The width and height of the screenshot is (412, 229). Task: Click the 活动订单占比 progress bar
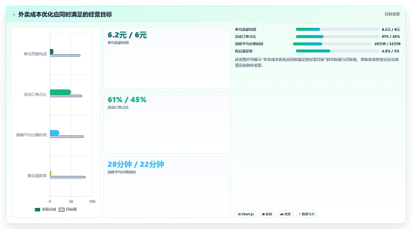[337, 37]
